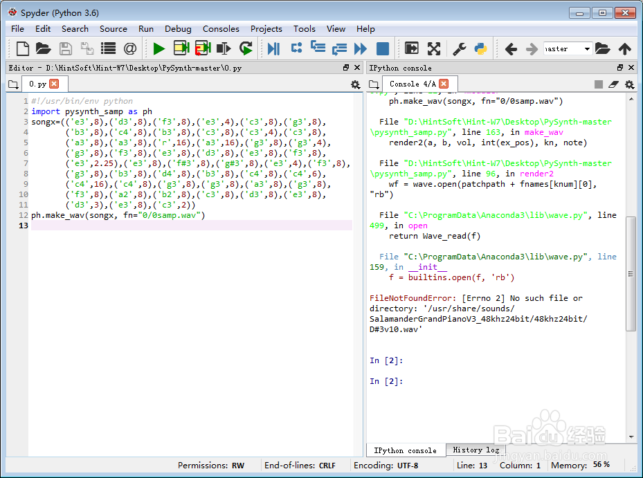Screen dimensions: 643x478
Task: Change to parent directory up arrow
Action: [625, 49]
